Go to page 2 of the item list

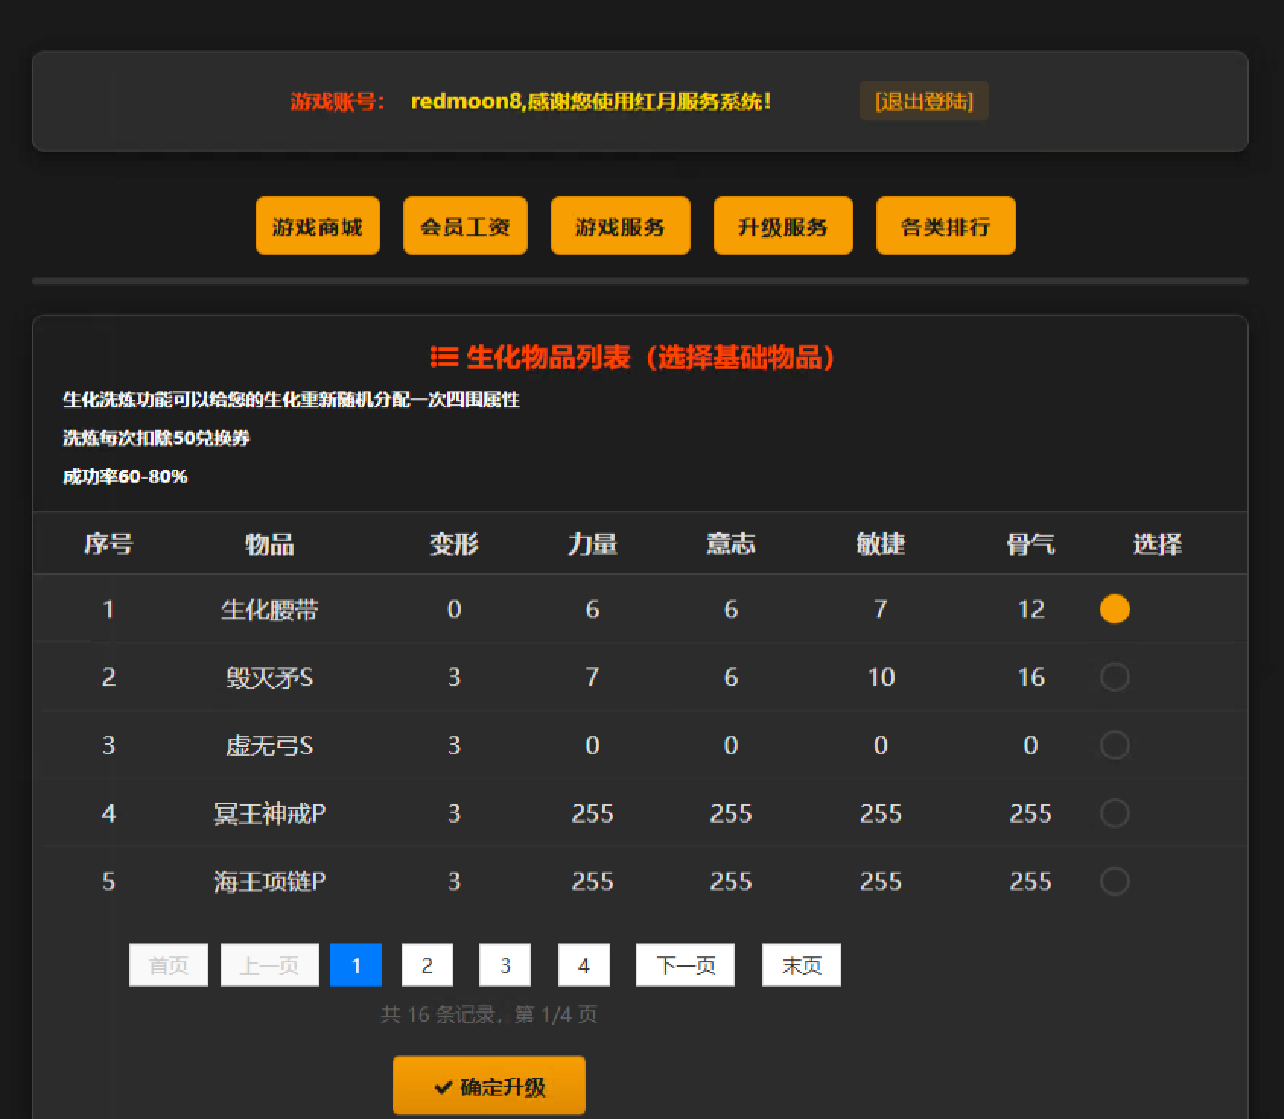(427, 964)
